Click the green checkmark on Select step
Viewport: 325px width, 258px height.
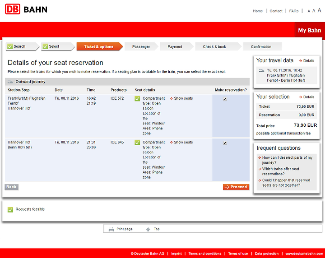pyautogui.click(x=45, y=46)
